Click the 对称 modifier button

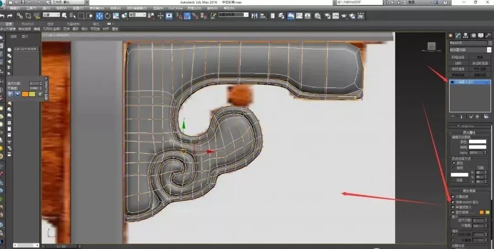click(x=458, y=63)
